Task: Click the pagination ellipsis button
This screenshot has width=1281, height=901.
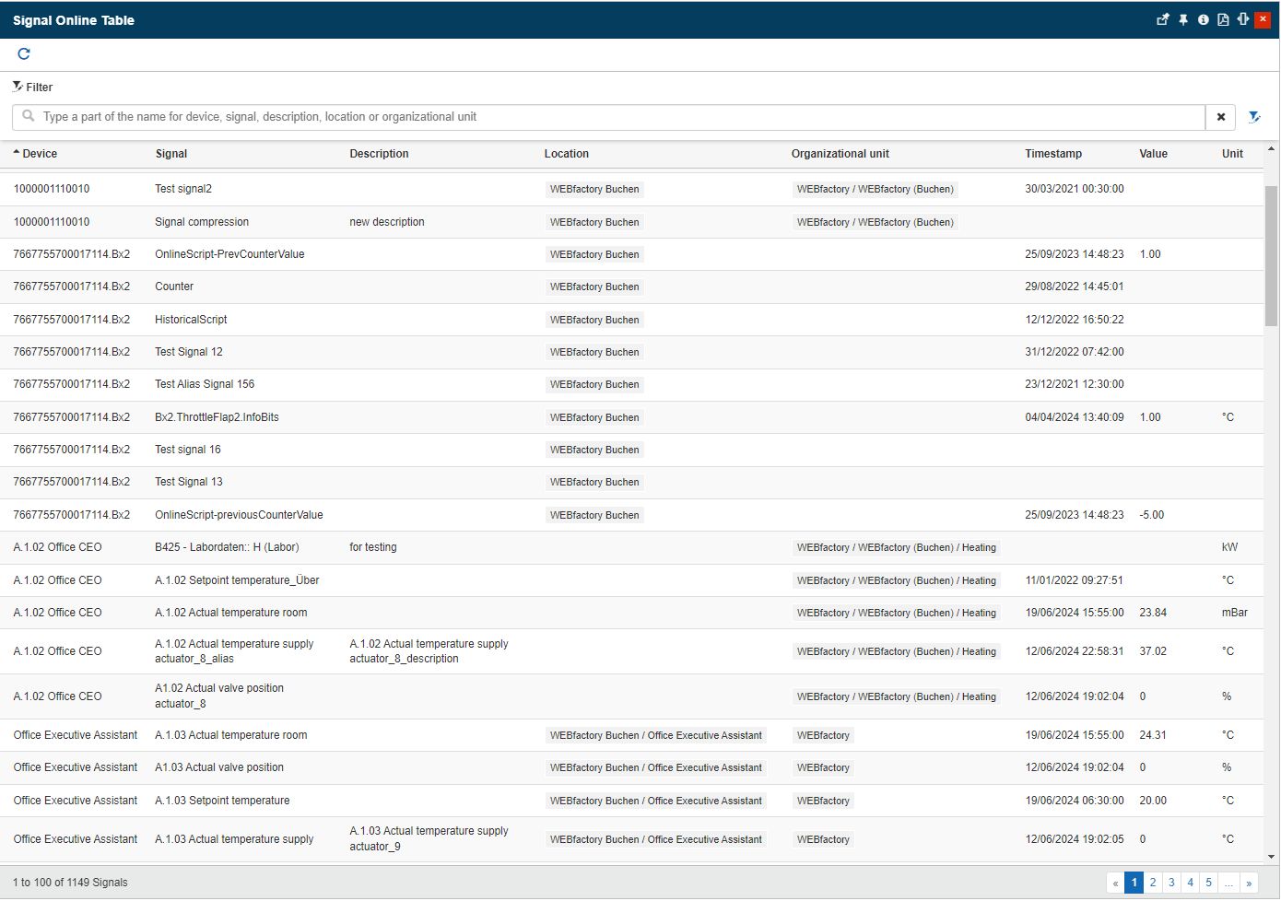Action: tap(1228, 883)
